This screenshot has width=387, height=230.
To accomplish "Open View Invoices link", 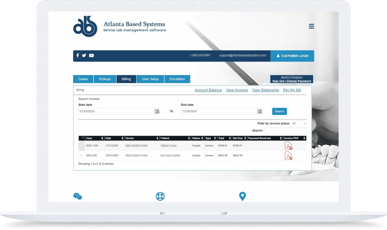I will 237,90.
